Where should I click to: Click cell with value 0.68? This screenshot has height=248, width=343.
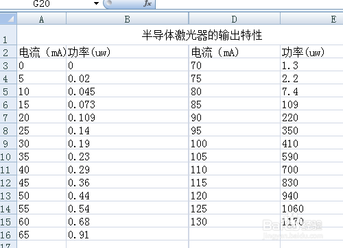point(128,221)
